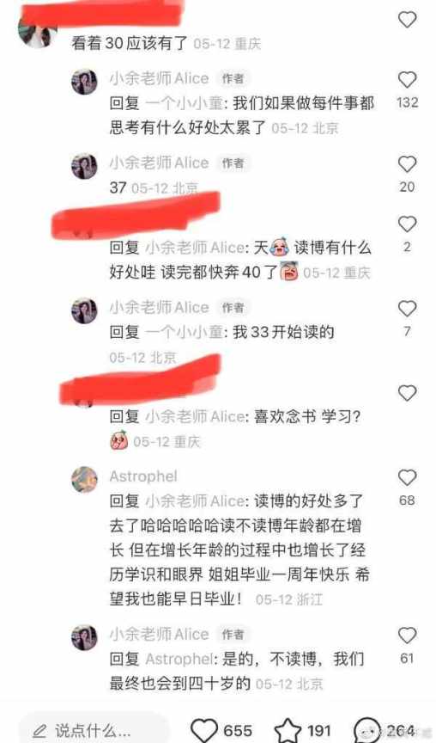Tap 小余老师Alice name on the '37' reply
This screenshot has height=743, width=436.
159,163
